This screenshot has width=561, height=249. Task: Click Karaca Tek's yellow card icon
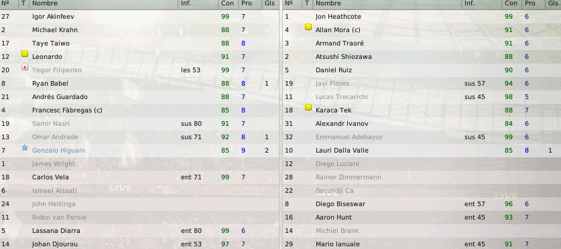[308, 108]
